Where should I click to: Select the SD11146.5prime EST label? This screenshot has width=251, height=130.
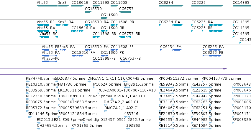click(43, 114)
